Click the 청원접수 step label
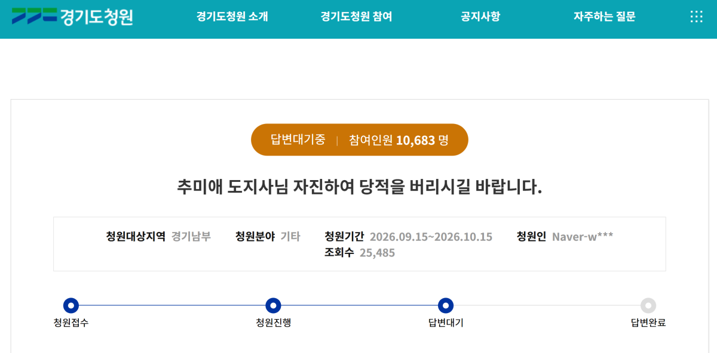 [71, 323]
